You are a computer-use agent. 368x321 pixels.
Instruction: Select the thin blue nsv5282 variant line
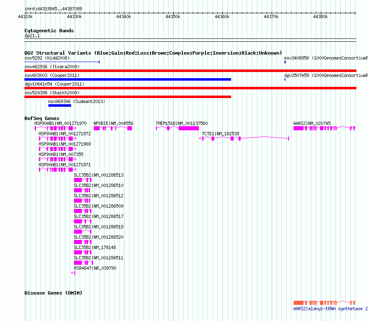(62, 62)
